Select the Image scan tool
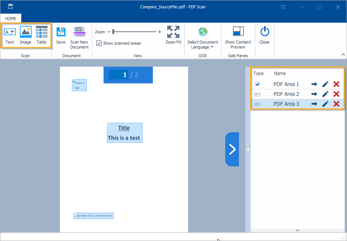The image size is (347, 241). tap(25, 36)
